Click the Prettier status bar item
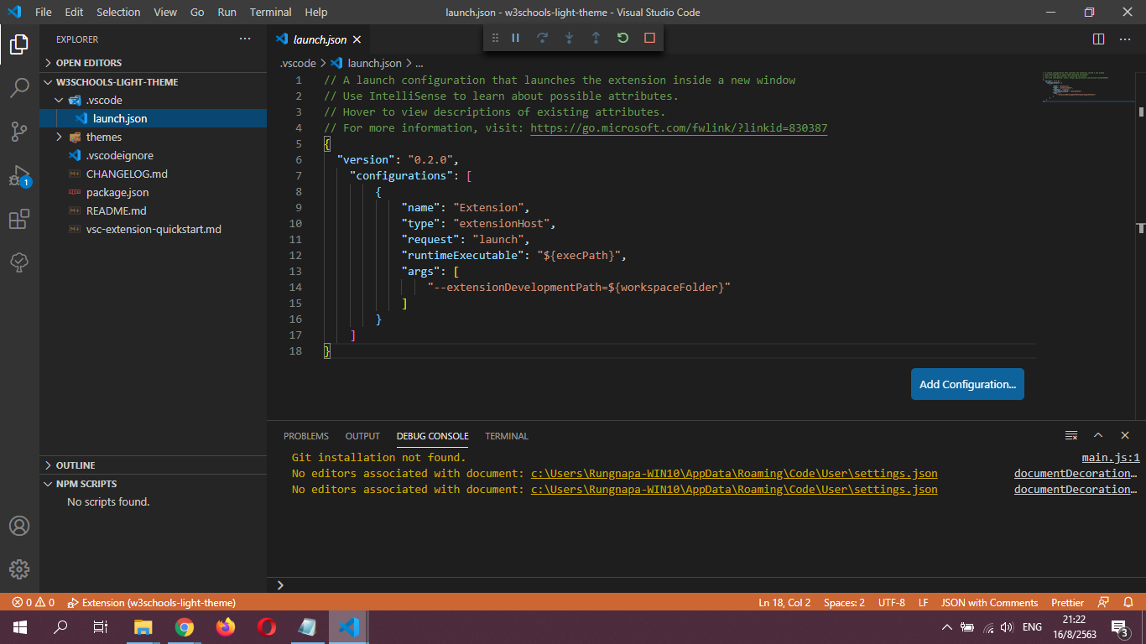 (1067, 603)
